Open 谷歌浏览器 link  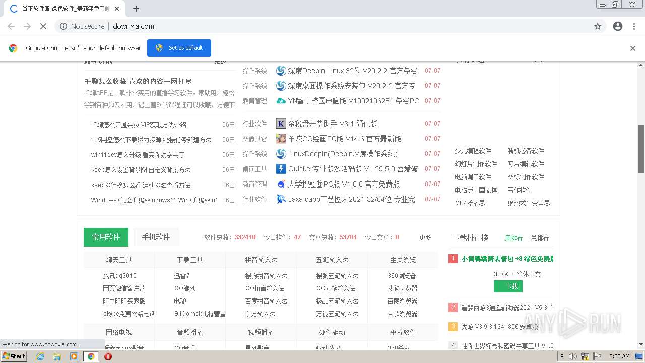coord(403,314)
